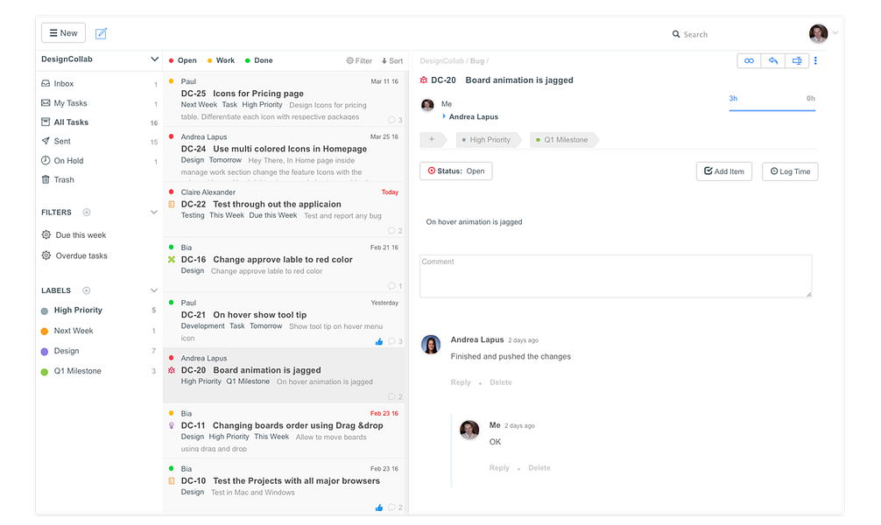Click the cross icon beside DC-16
Image resolution: width=881 pixels, height=525 pixels.
pyautogui.click(x=172, y=259)
